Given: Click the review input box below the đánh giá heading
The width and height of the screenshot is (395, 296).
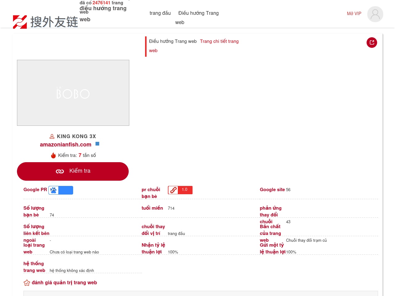Looking at the screenshot, I should pos(201,293).
